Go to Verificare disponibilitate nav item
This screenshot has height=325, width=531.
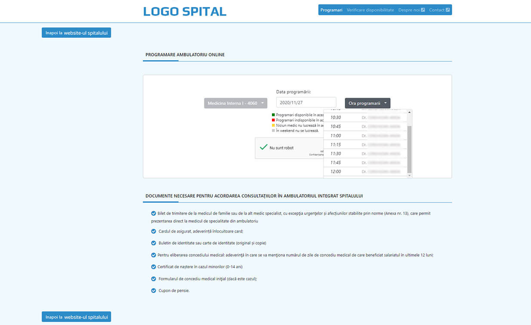(370, 10)
